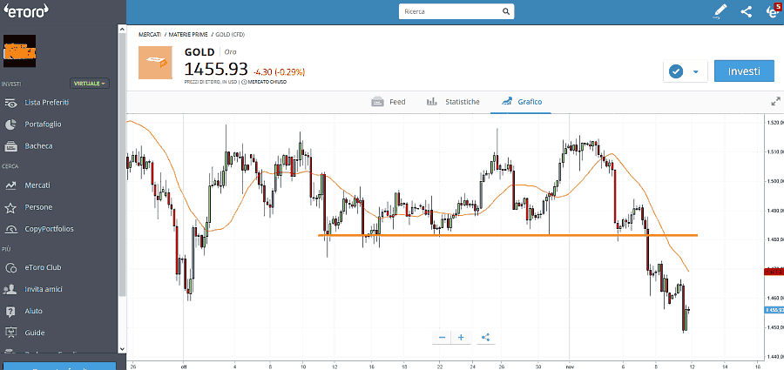This screenshot has height=370, width=784.
Task: Zoom in the chart with plus button
Action: (461, 337)
